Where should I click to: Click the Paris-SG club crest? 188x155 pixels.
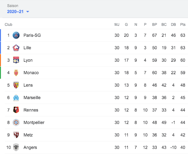pos(16,35)
